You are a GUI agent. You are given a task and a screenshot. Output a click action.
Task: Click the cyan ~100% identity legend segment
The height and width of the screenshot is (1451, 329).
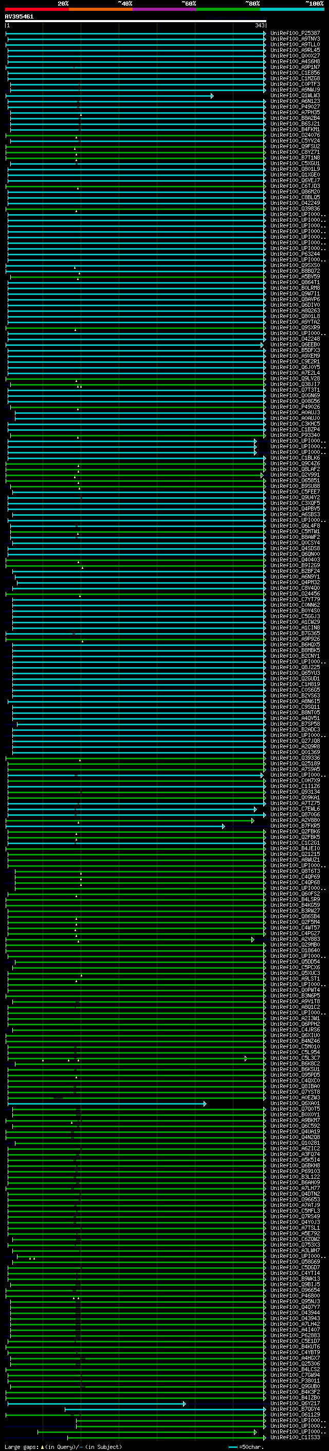click(x=292, y=9)
